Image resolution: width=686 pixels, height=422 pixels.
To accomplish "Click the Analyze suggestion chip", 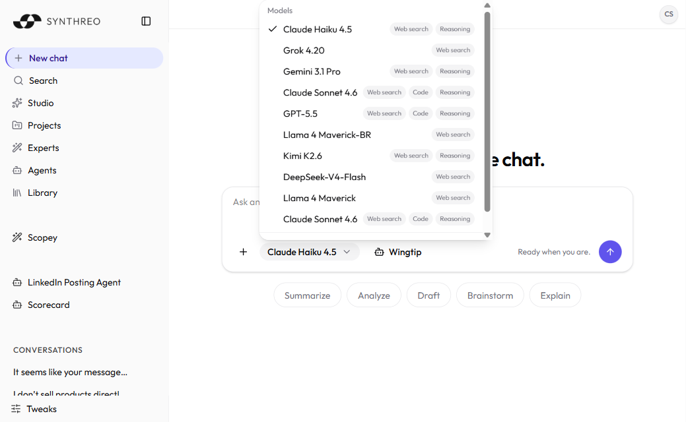I will pos(374,295).
